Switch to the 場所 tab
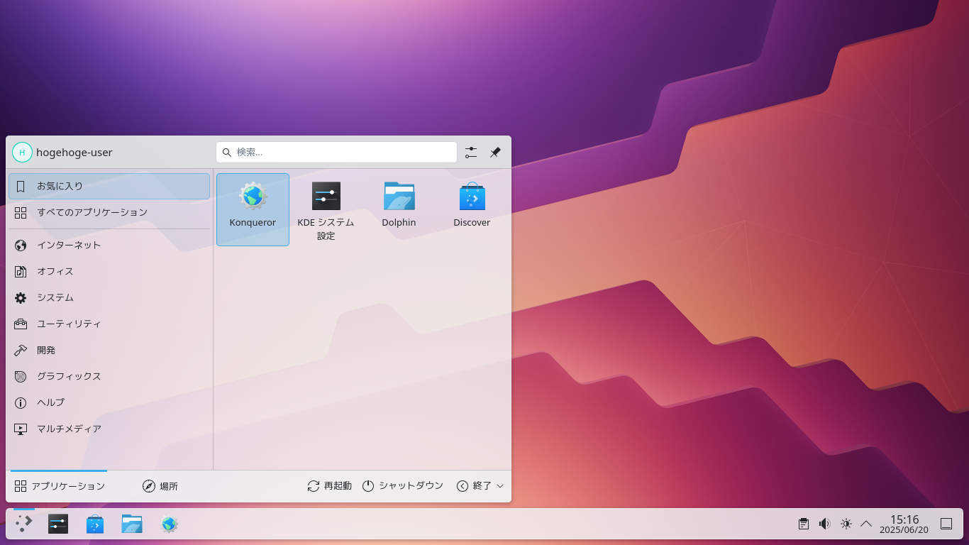Image resolution: width=969 pixels, height=545 pixels. (x=160, y=486)
